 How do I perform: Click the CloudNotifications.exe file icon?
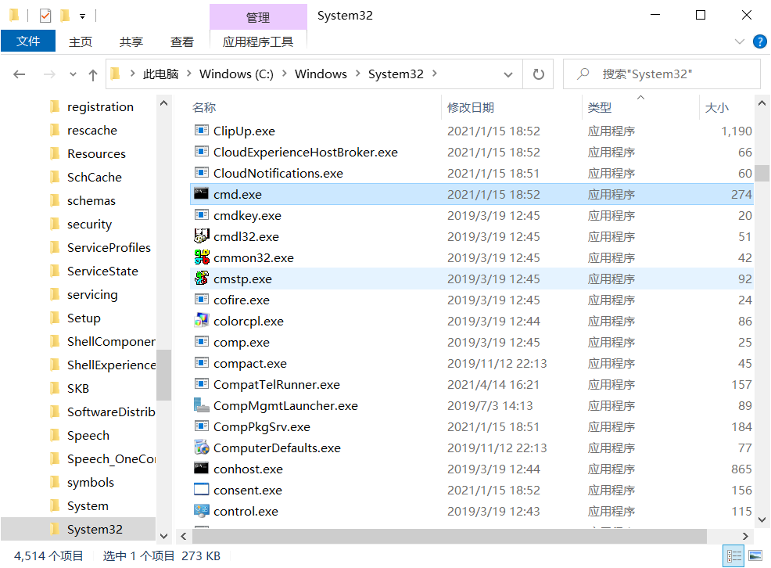(x=201, y=173)
